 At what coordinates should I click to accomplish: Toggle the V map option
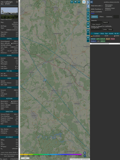88,23
